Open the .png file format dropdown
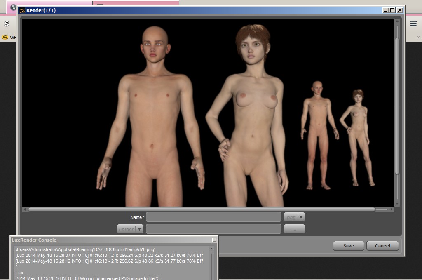Screen dimensions: 422x280 point(294,217)
